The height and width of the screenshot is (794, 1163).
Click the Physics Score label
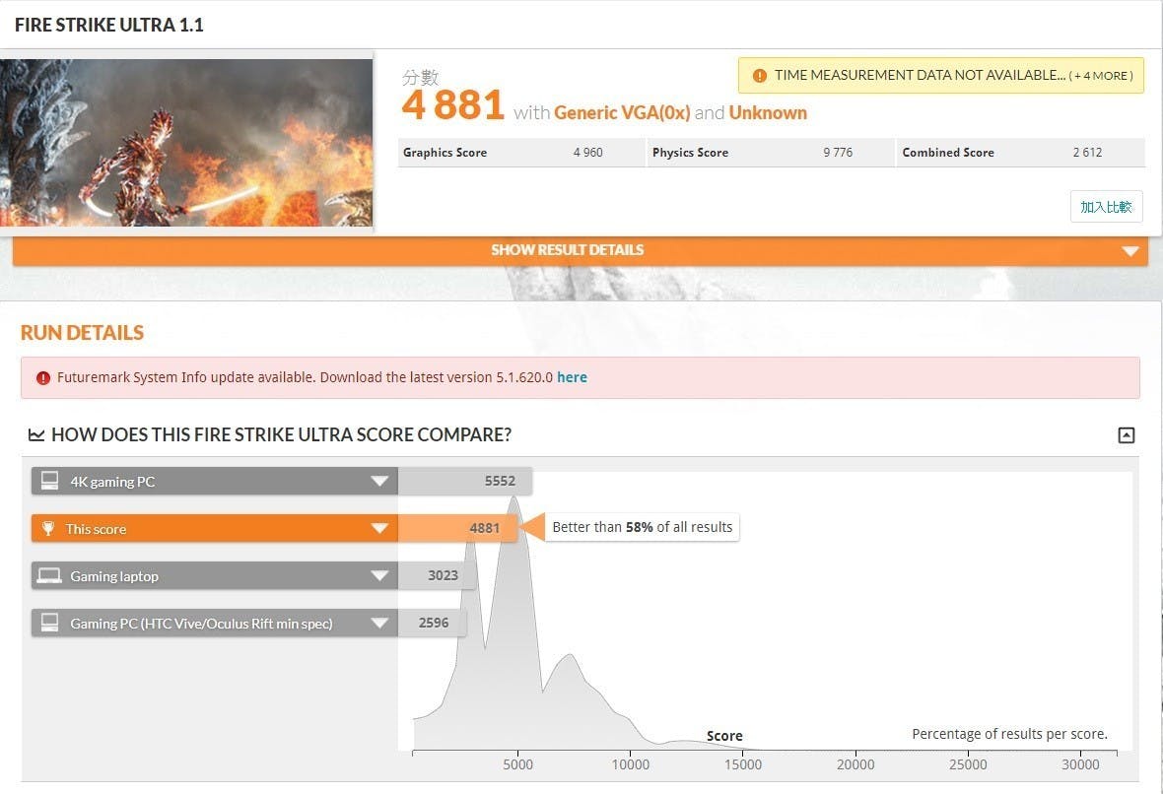click(691, 153)
